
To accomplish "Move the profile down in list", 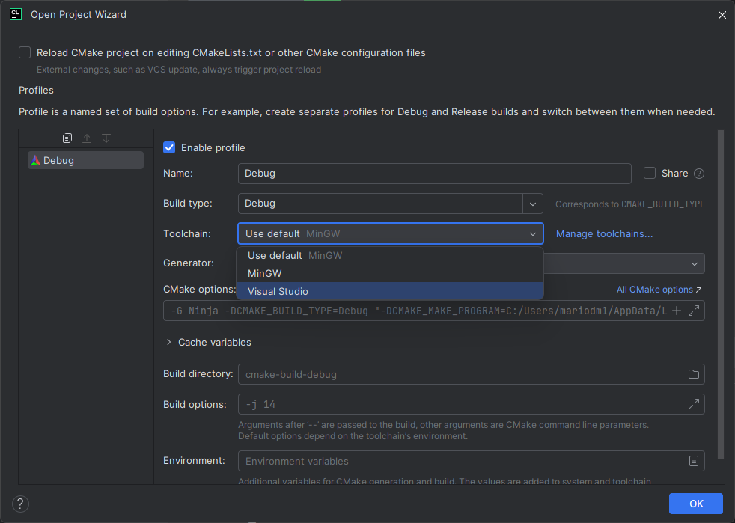I will click(x=106, y=138).
